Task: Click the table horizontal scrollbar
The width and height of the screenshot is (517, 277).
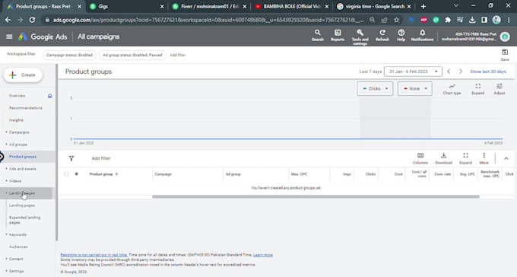Action: [316, 197]
